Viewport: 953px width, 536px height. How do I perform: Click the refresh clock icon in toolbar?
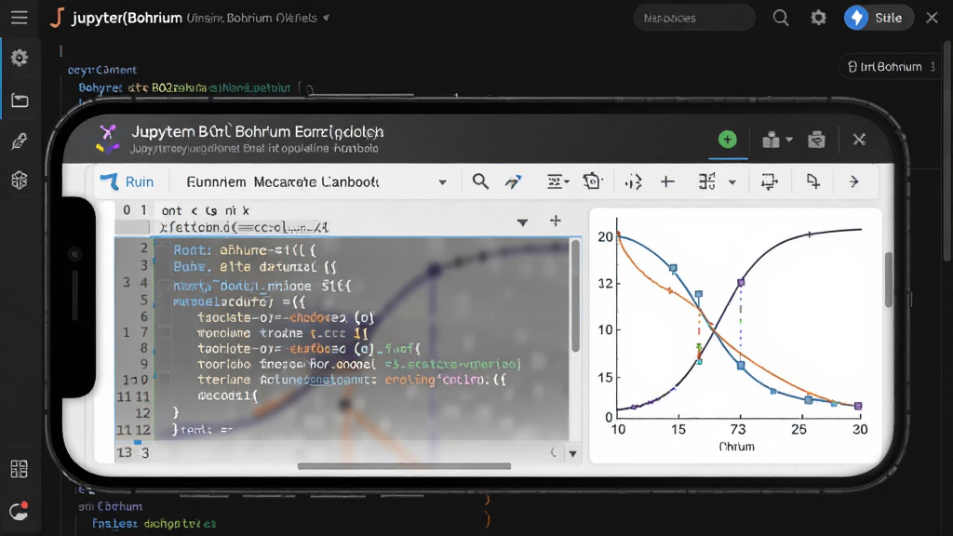592,181
